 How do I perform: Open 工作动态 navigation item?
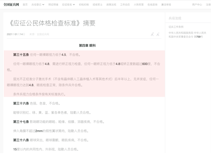(x=125, y=5)
